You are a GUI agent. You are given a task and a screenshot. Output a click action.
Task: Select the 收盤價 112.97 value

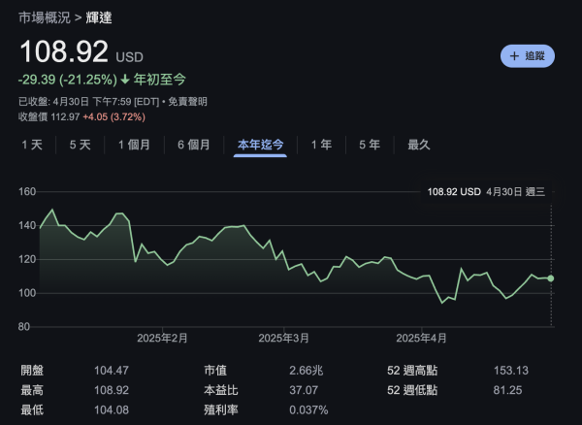pyautogui.click(x=49, y=117)
